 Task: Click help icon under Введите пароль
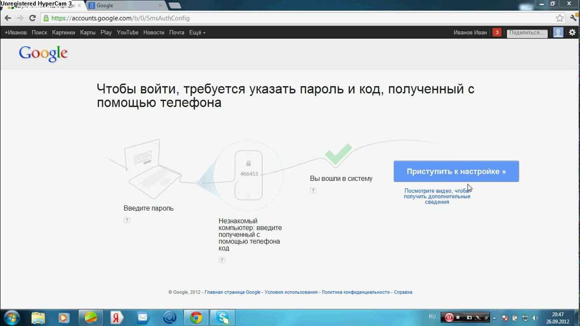pyautogui.click(x=127, y=220)
